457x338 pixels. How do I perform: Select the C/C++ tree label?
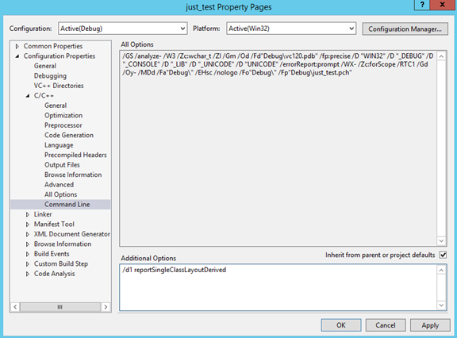pyautogui.click(x=44, y=95)
